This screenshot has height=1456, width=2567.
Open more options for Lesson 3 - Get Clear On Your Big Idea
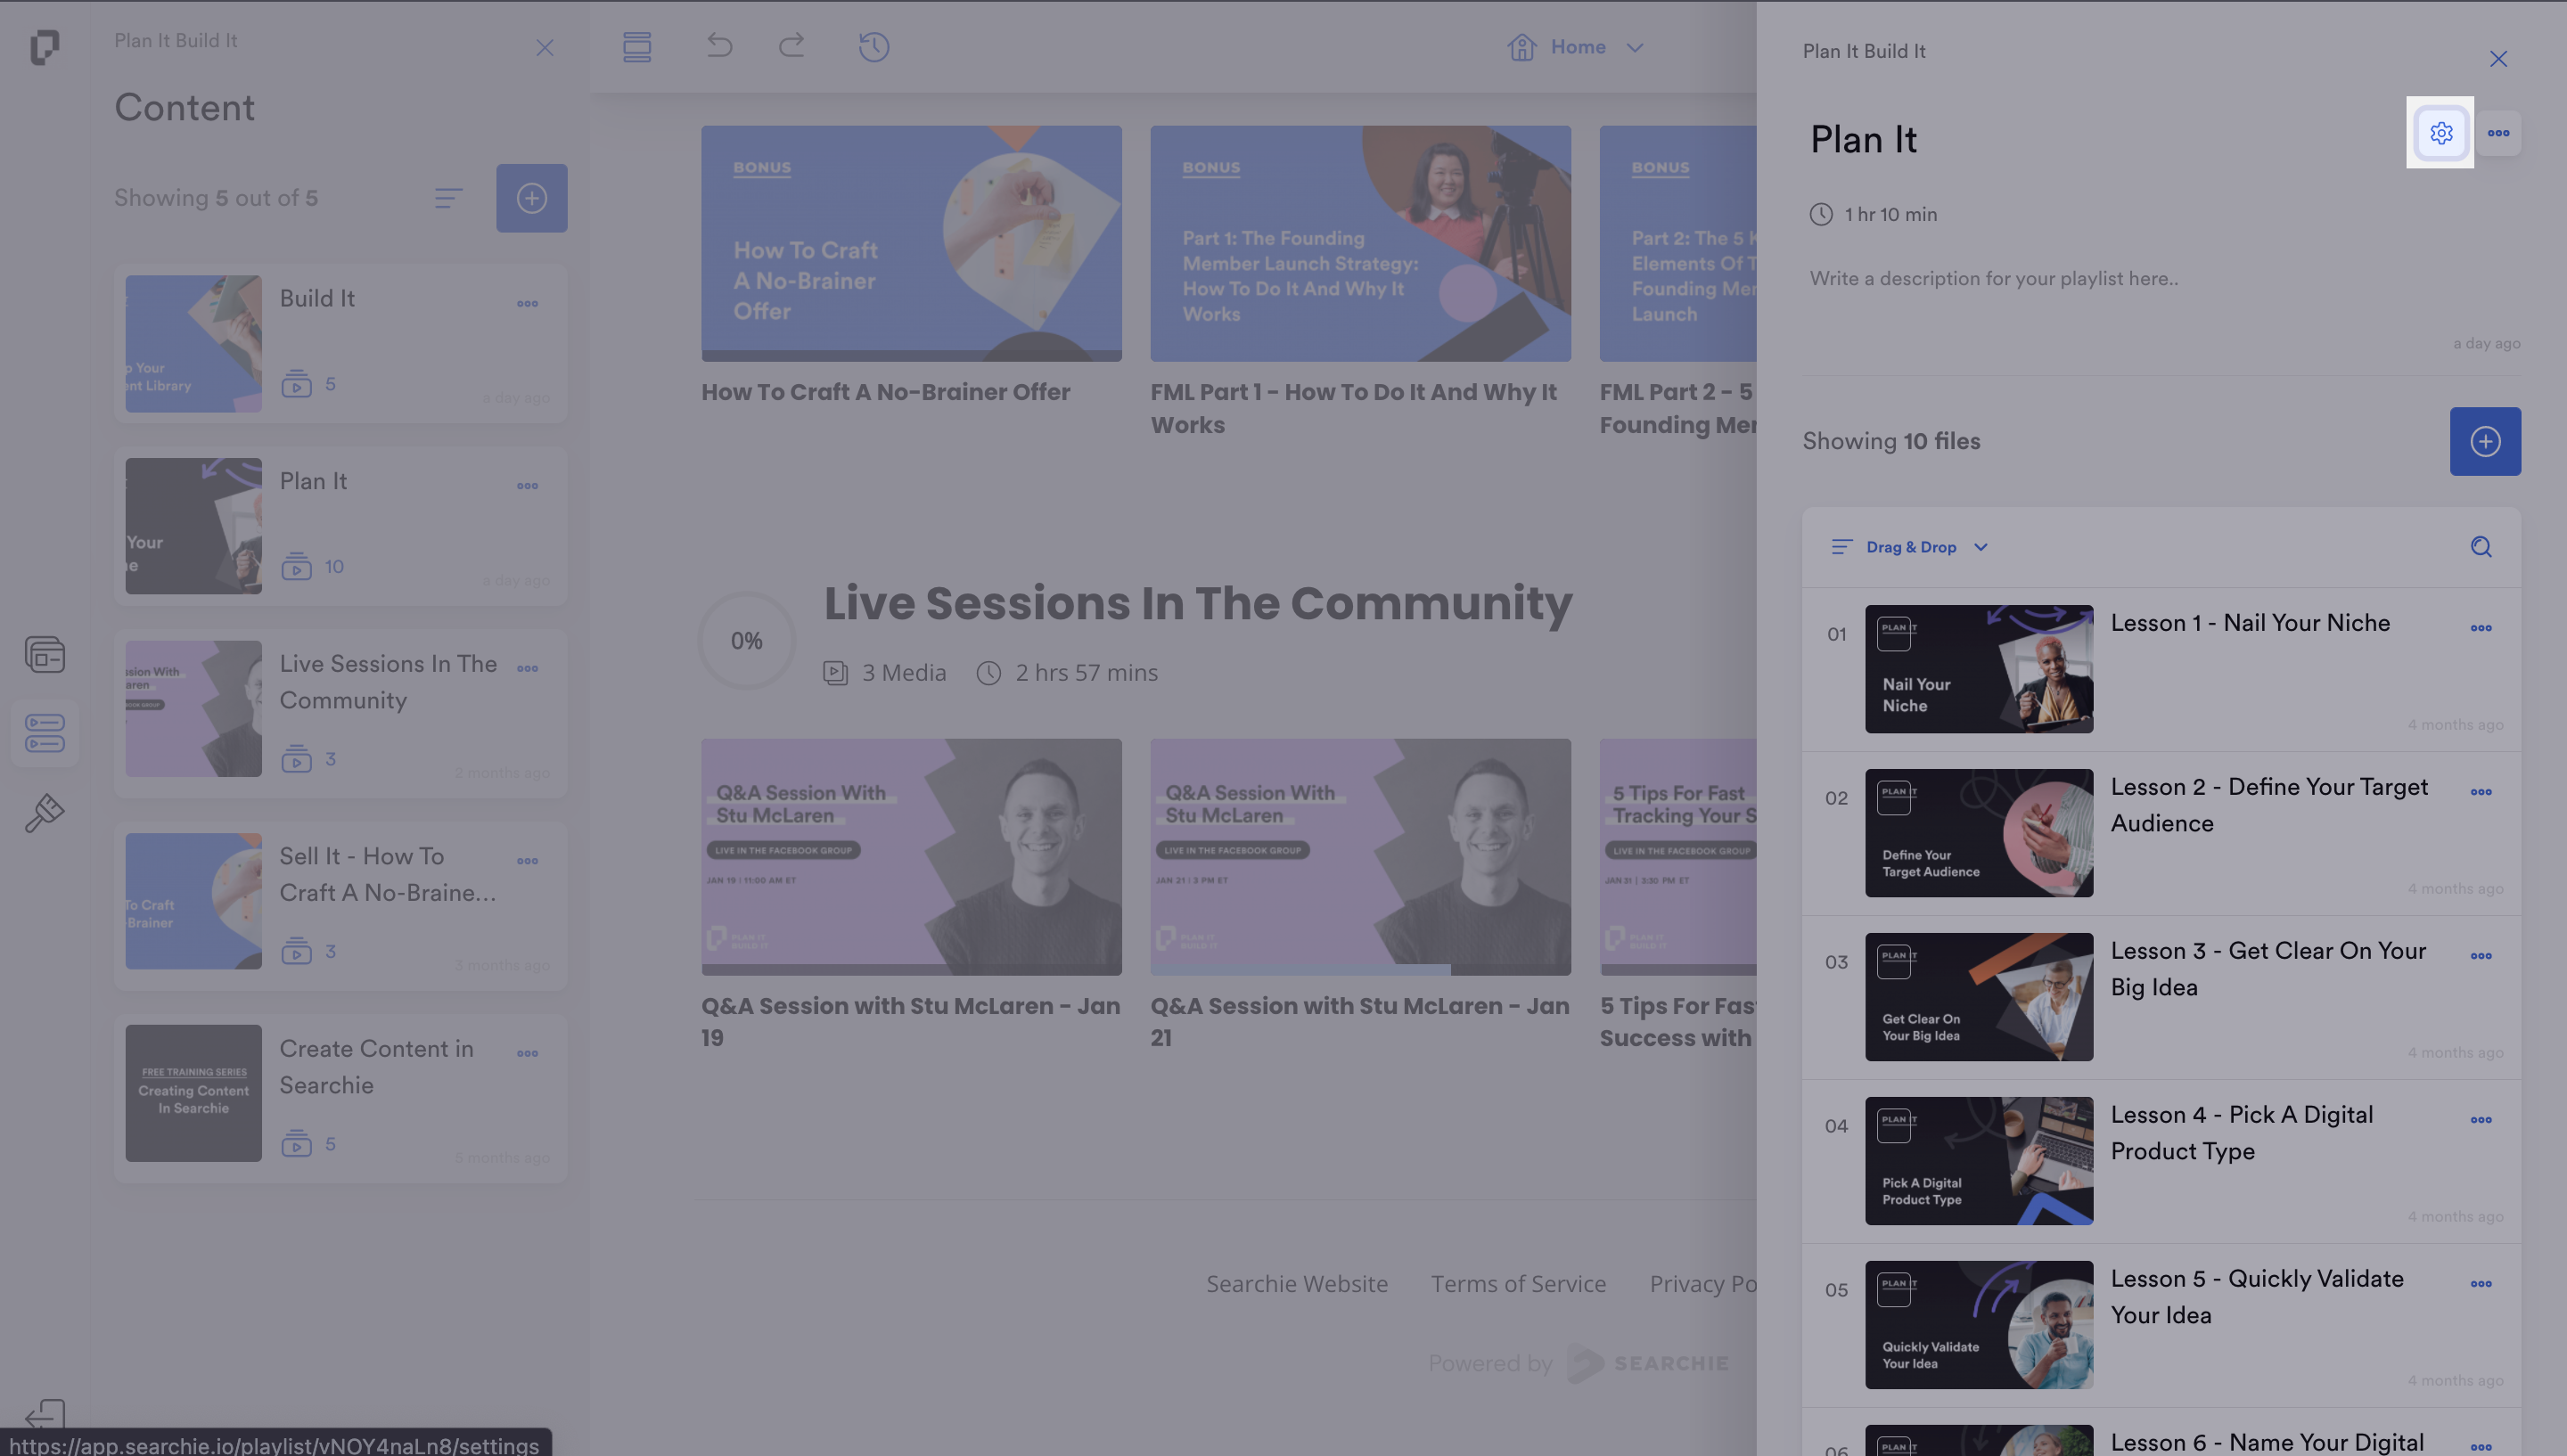(x=2481, y=956)
